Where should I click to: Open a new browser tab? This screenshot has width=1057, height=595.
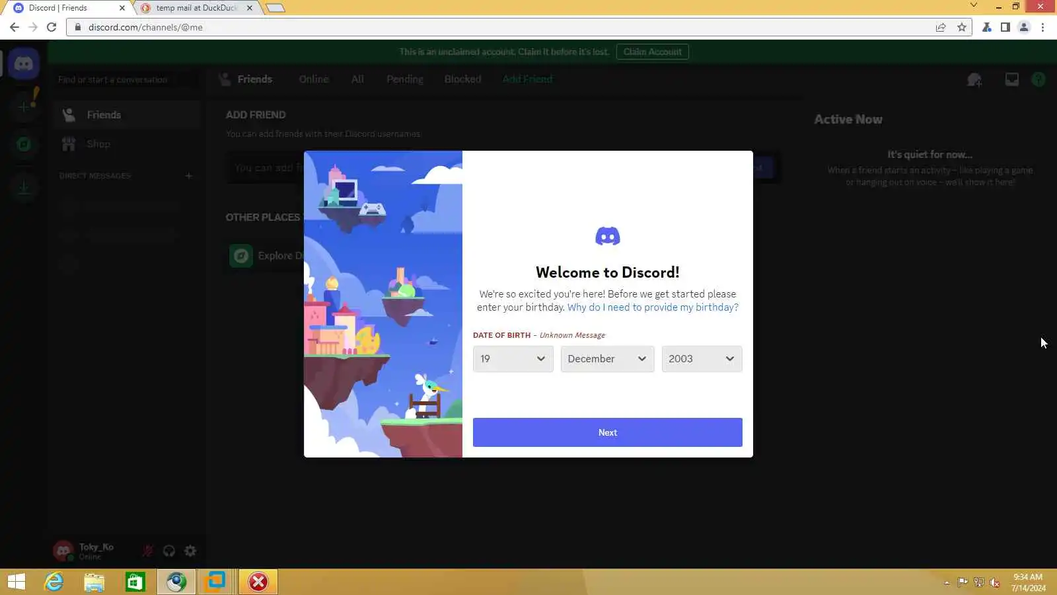click(x=275, y=8)
